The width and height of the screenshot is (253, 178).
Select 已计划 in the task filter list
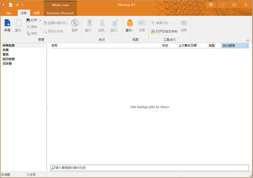point(7,64)
